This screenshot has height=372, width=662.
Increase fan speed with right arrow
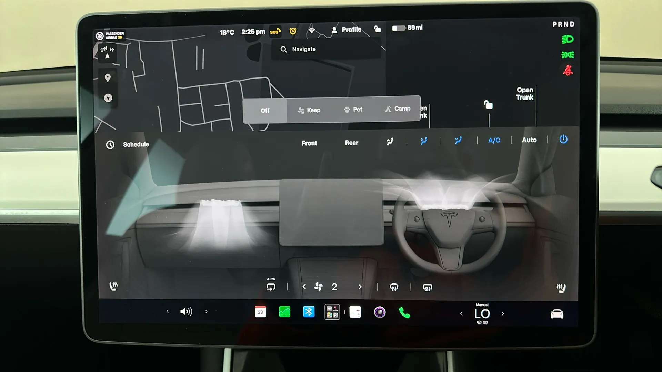(360, 287)
